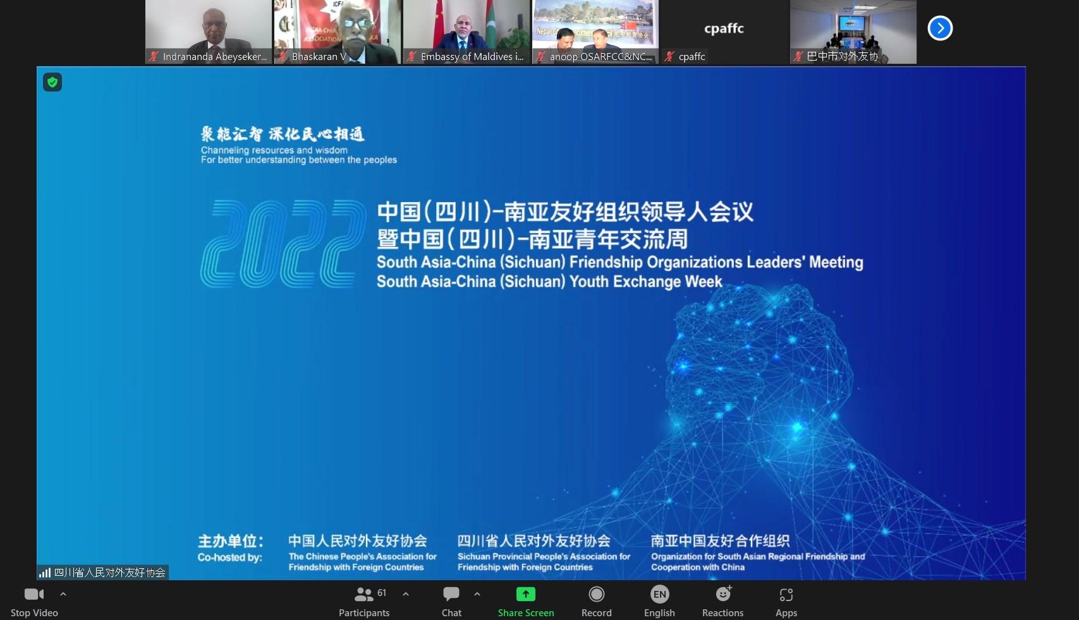This screenshot has height=620, width=1079.
Task: Click 'Organization for South Asian Regional Friendship and' text
Action: [x=758, y=556]
